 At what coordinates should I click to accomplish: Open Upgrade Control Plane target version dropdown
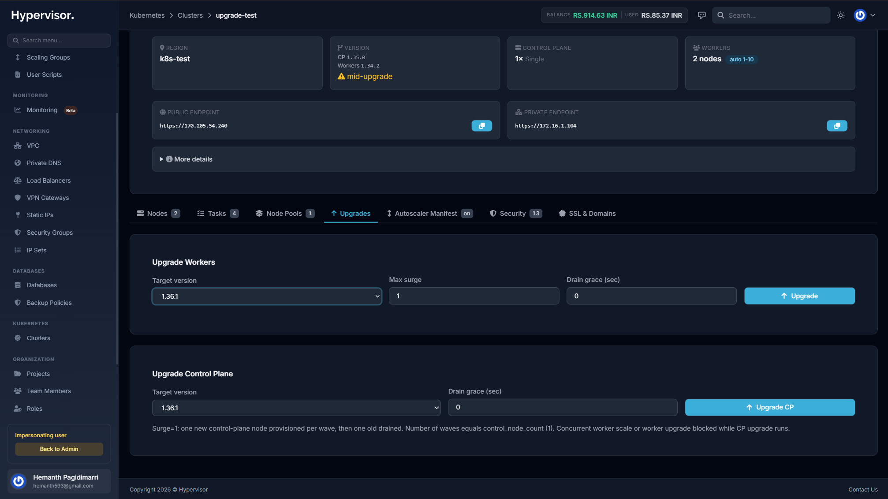pos(296,408)
